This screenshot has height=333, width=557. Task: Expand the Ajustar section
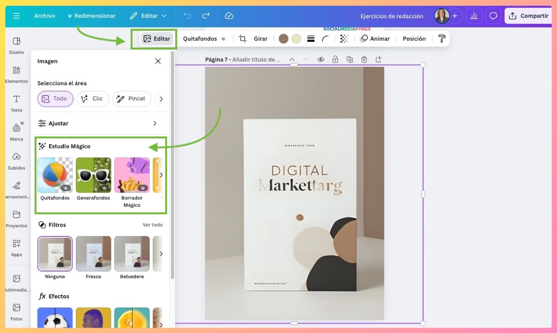pyautogui.click(x=154, y=123)
